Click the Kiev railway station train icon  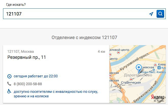coord(159,68)
